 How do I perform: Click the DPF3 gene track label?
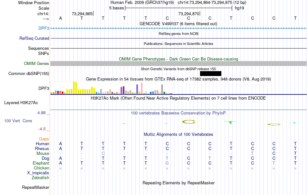tap(44, 28)
